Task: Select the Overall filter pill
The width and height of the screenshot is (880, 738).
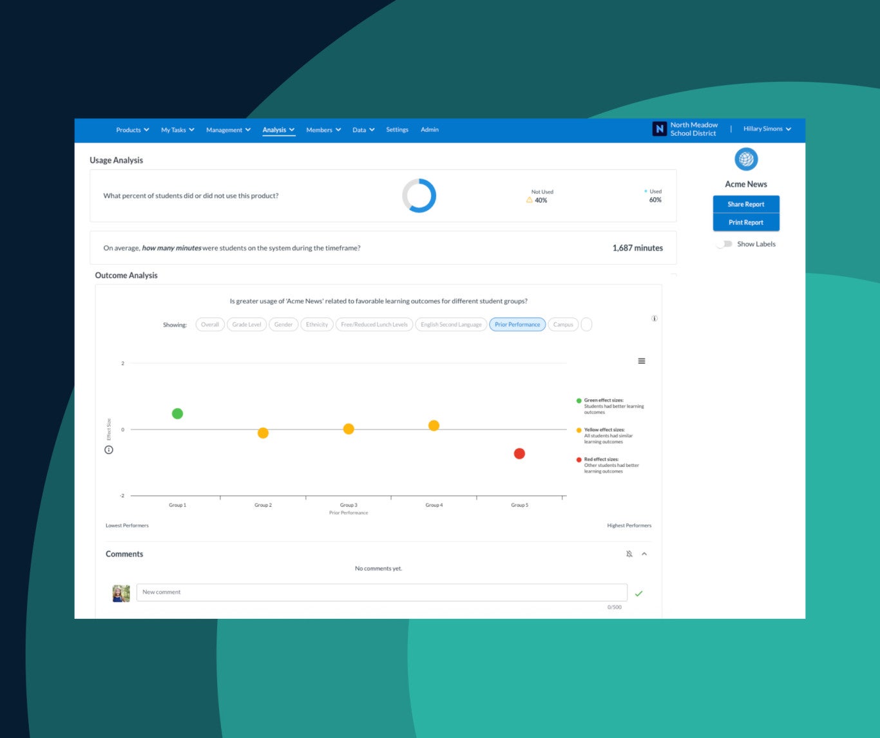Action: (209, 324)
